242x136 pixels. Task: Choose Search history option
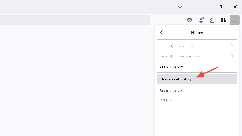171,66
